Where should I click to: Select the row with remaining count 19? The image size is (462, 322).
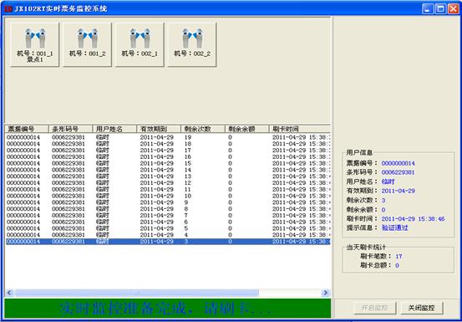click(168, 137)
